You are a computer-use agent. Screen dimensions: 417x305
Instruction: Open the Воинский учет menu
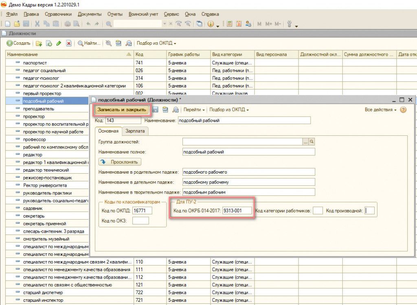[143, 14]
